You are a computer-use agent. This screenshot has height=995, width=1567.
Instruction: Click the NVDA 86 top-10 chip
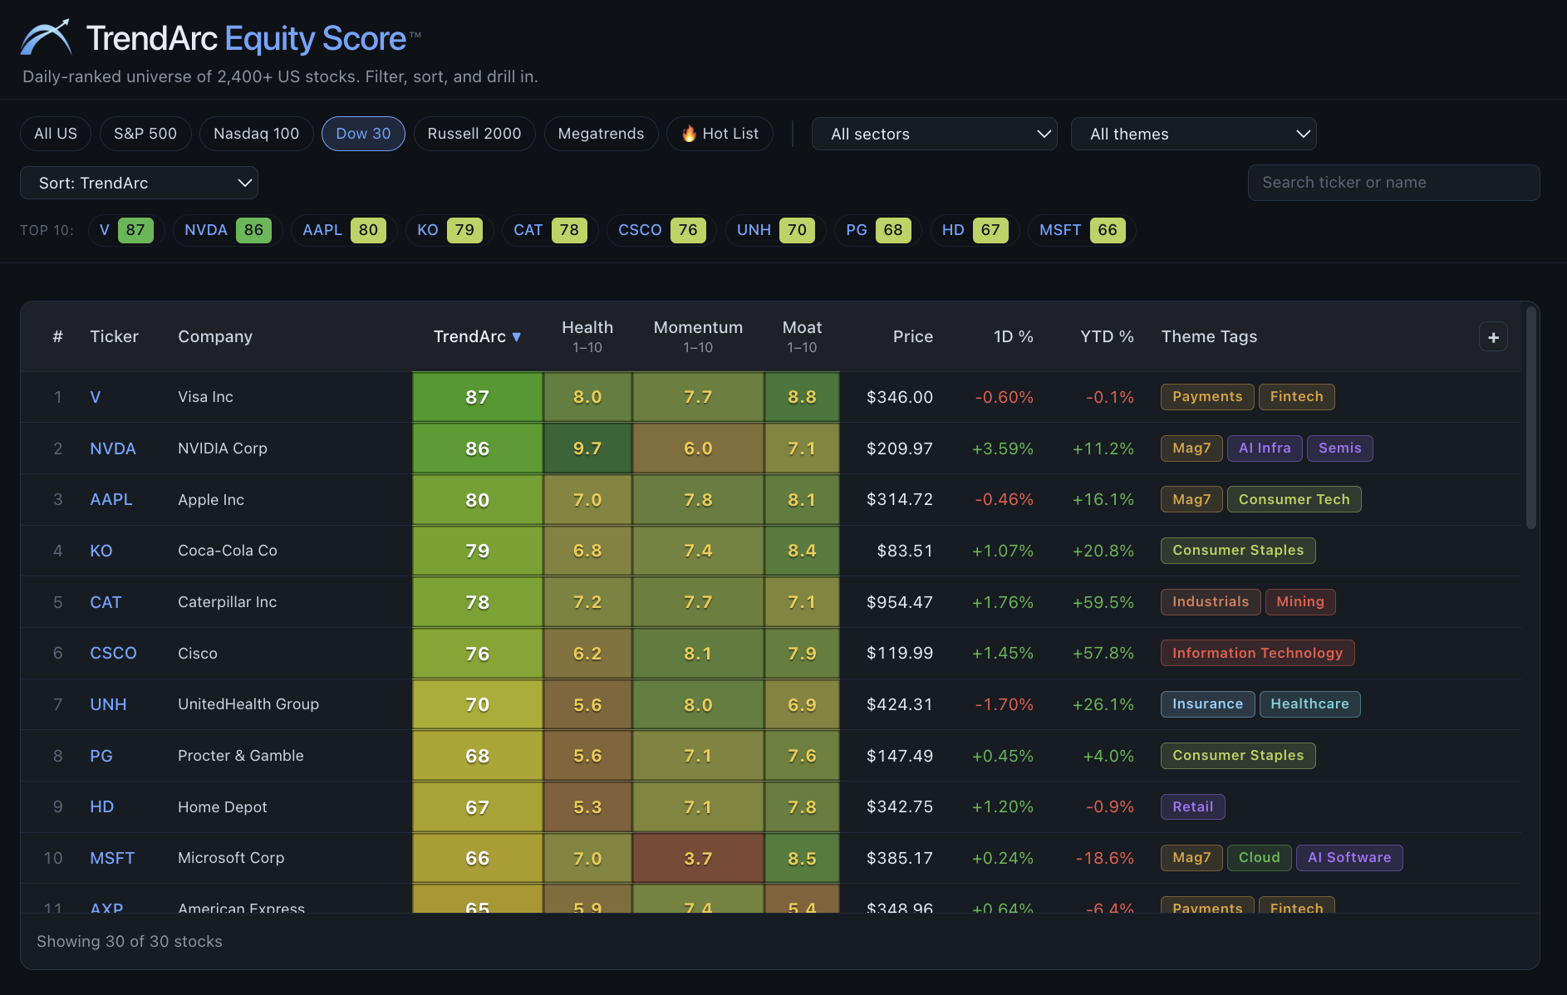click(228, 230)
